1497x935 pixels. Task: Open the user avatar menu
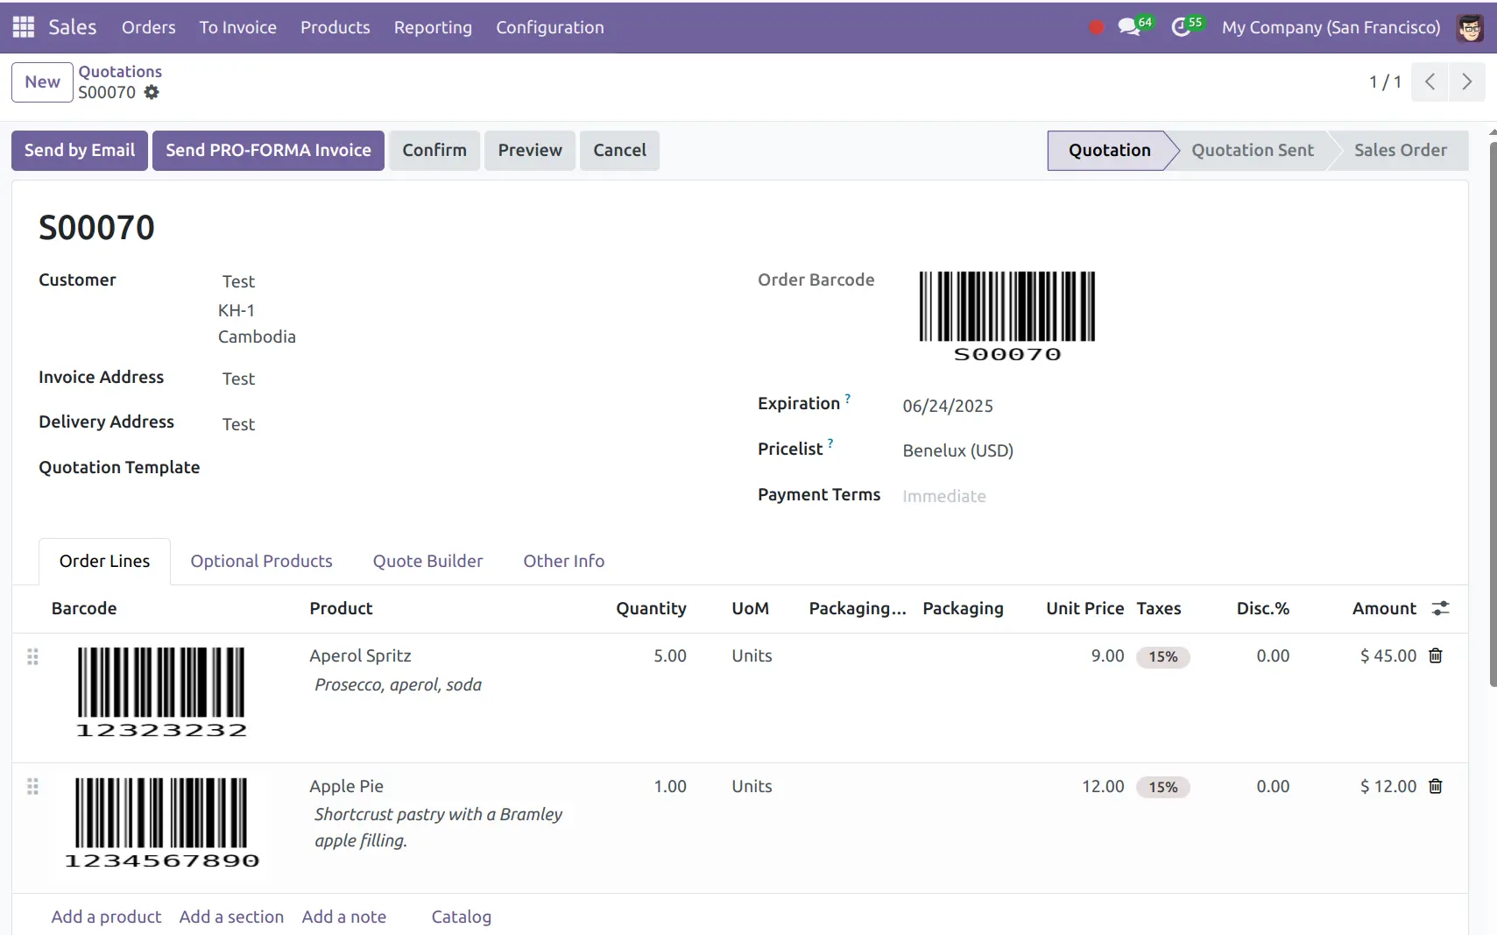1470,27
